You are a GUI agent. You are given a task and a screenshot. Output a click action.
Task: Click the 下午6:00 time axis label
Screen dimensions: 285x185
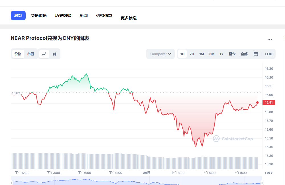pos(85,173)
